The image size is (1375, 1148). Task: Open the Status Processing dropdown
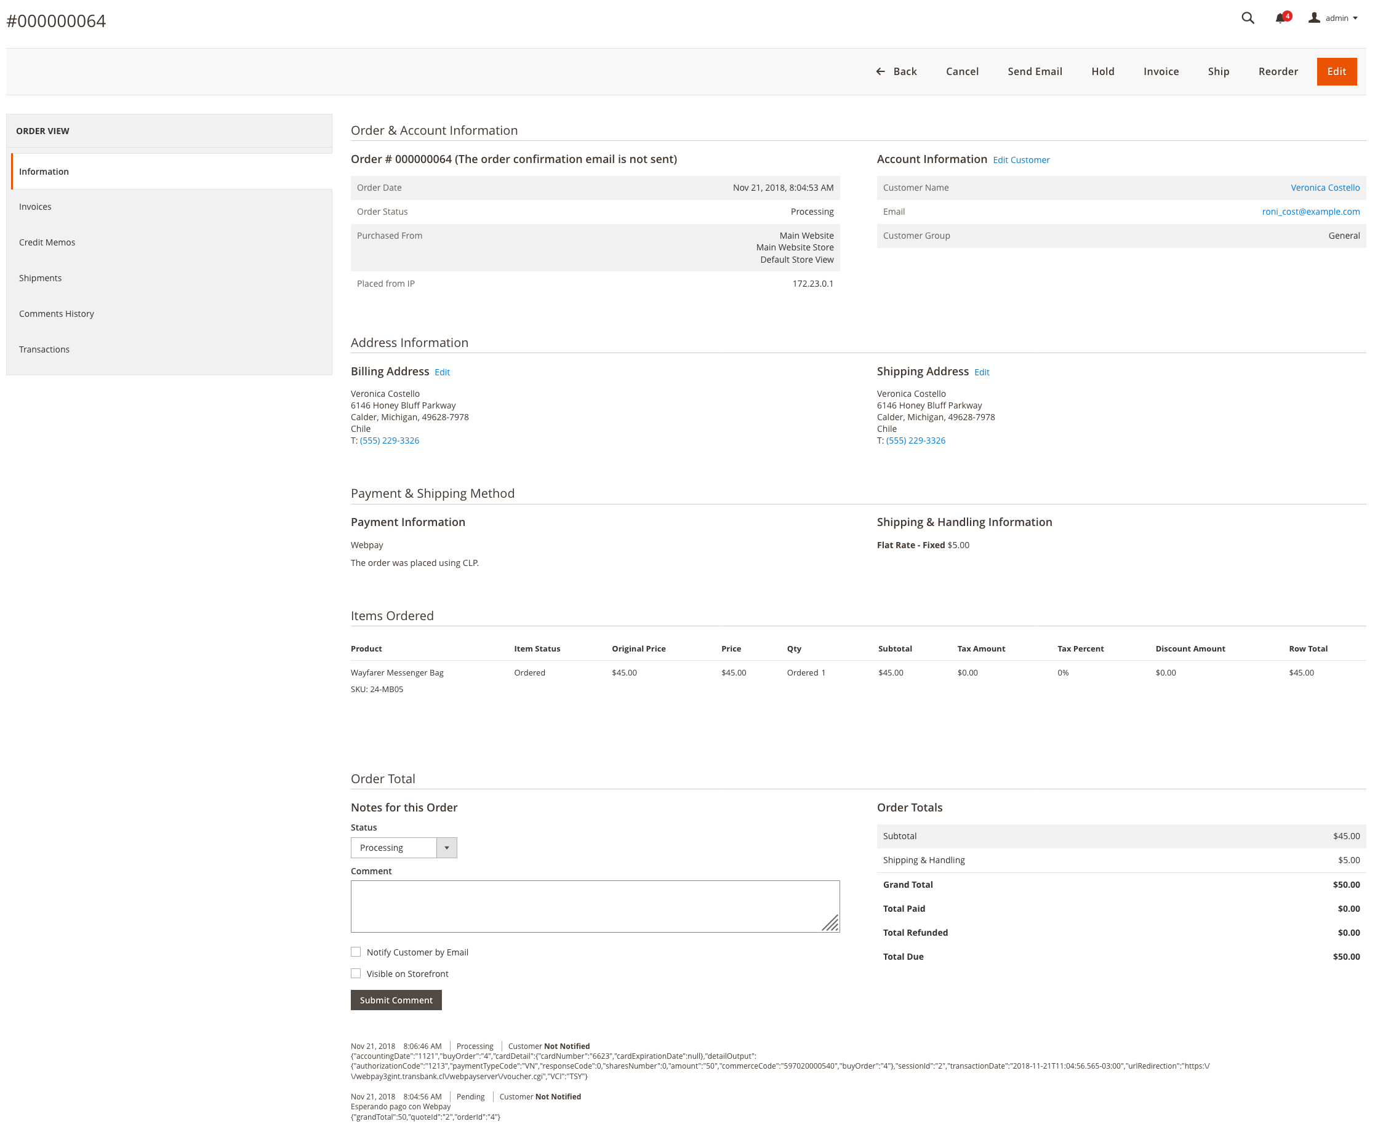[x=393, y=848]
